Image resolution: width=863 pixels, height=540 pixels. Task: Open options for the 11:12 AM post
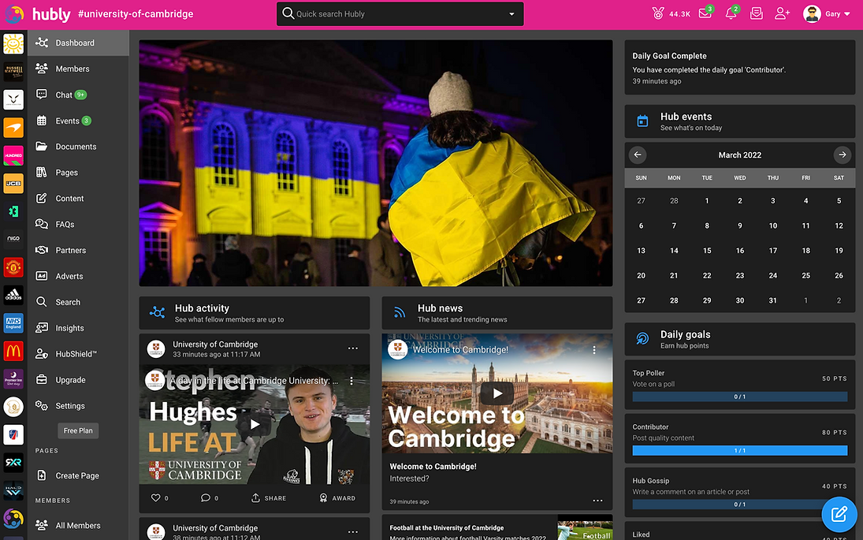point(353,532)
